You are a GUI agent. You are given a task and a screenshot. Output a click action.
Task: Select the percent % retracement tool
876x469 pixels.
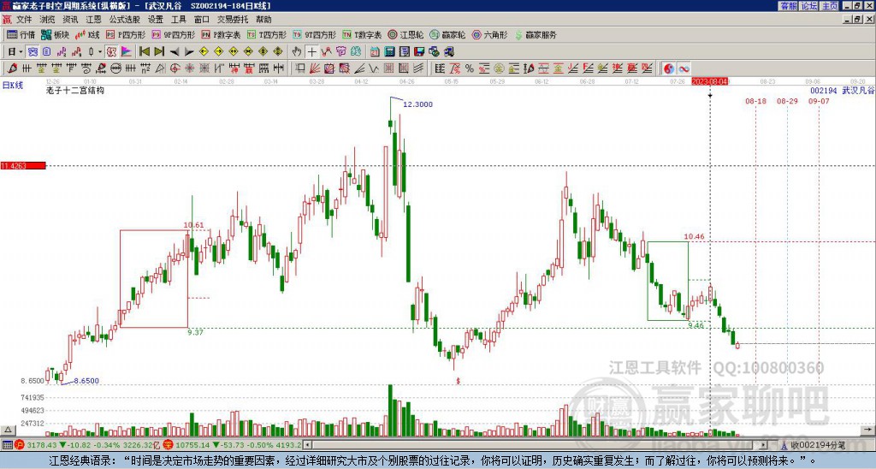pos(470,68)
